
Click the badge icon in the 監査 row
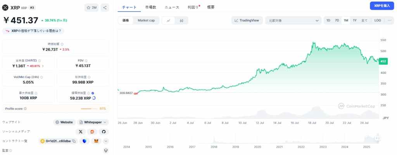[106, 150]
